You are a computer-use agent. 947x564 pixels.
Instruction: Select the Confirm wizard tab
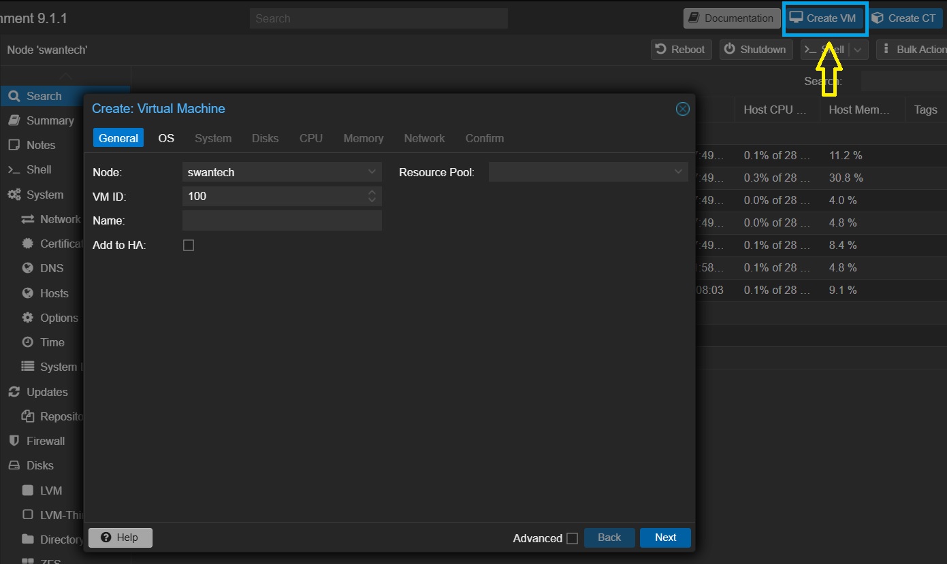[485, 138]
